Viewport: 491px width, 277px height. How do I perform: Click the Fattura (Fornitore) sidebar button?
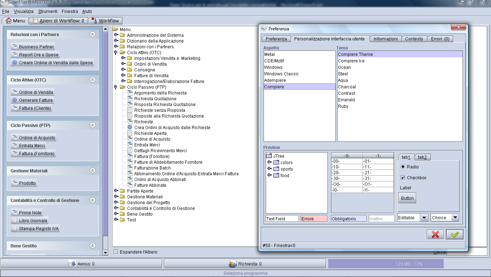click(x=33, y=153)
